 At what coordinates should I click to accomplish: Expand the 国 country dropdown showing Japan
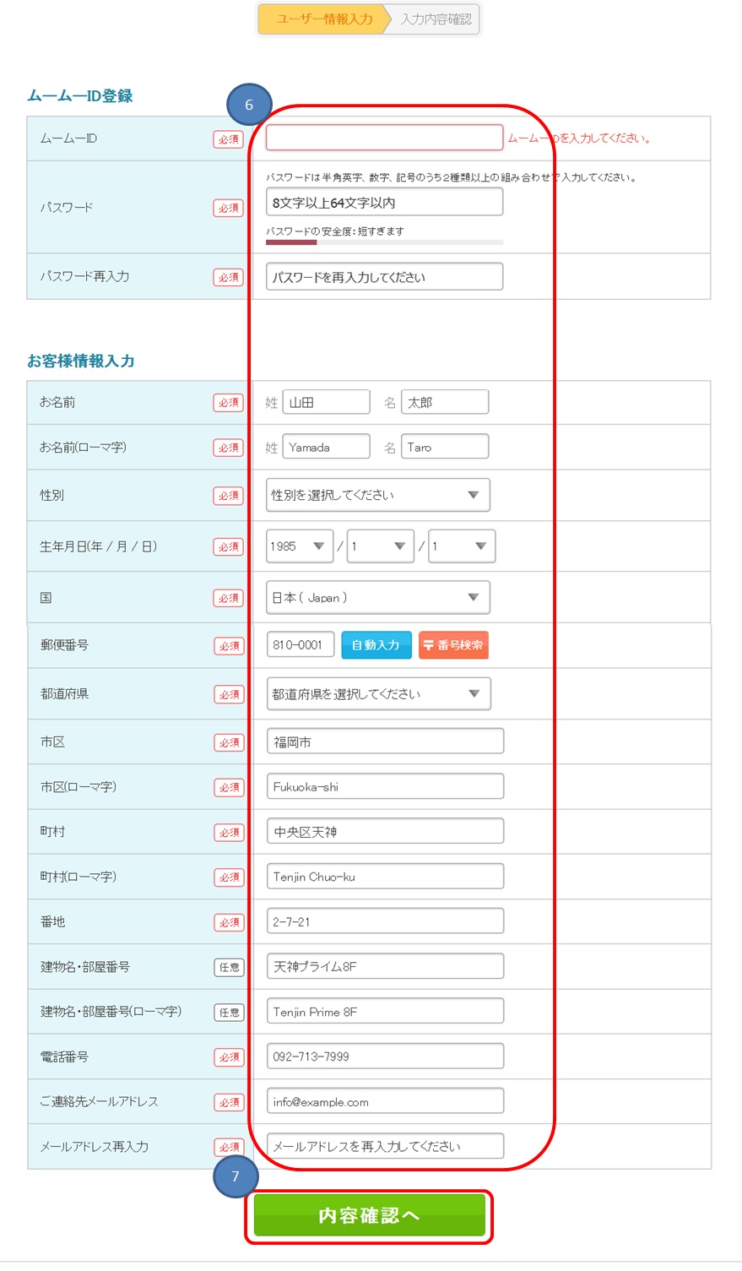tap(377, 598)
